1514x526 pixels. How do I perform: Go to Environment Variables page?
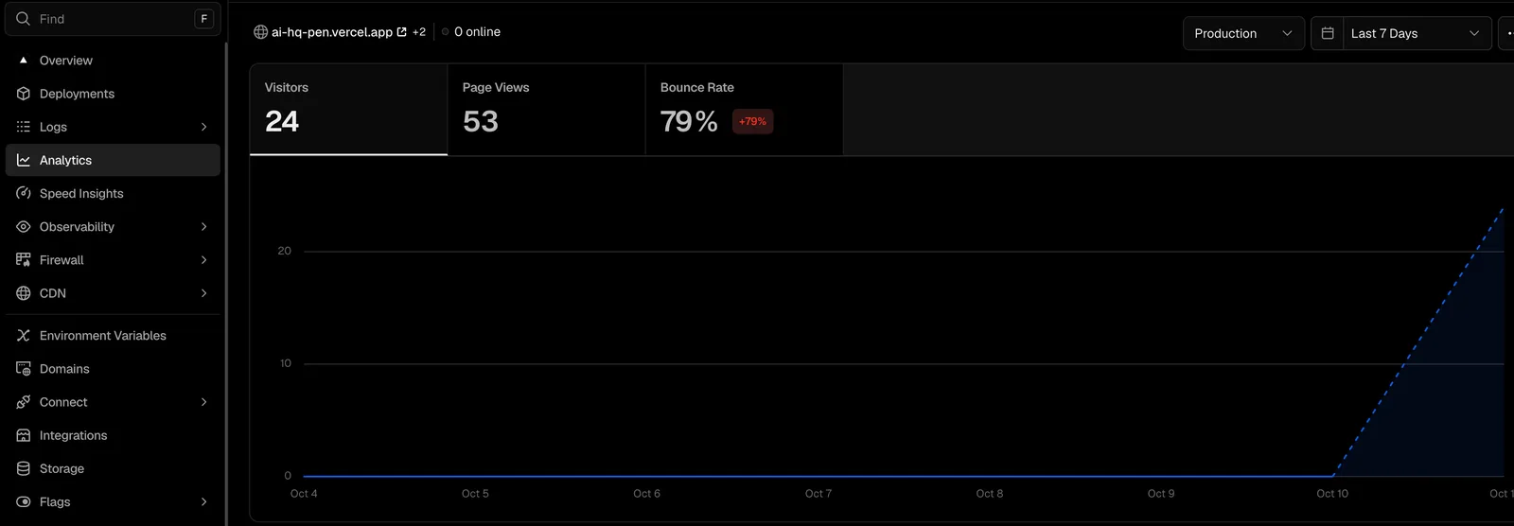113,336
